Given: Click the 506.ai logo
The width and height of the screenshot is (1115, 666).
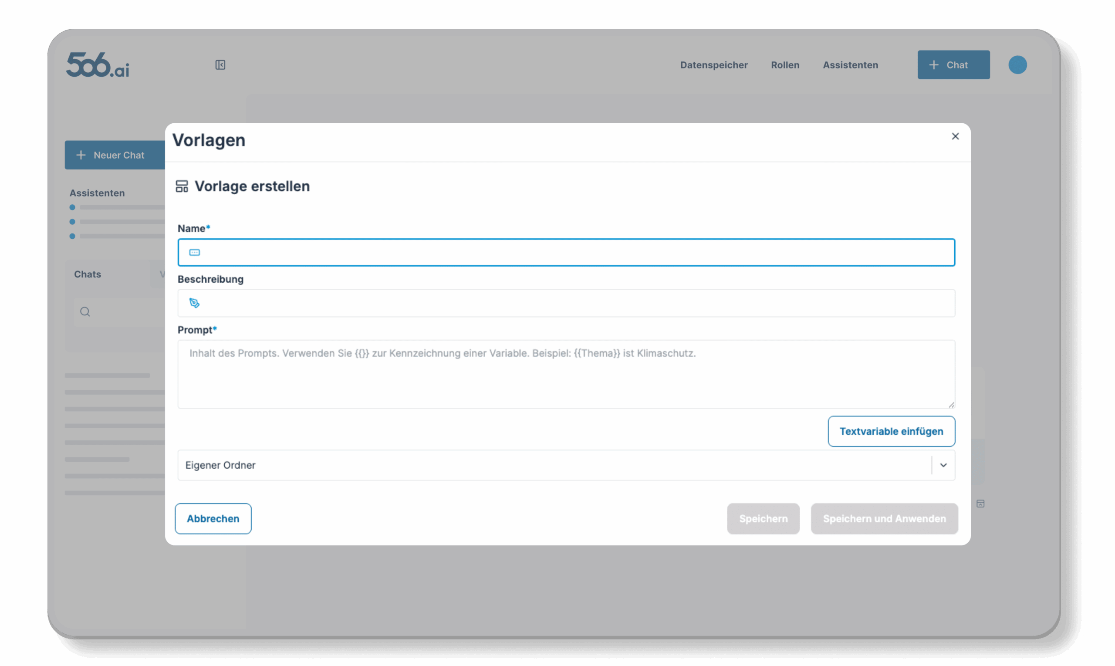Looking at the screenshot, I should point(98,65).
